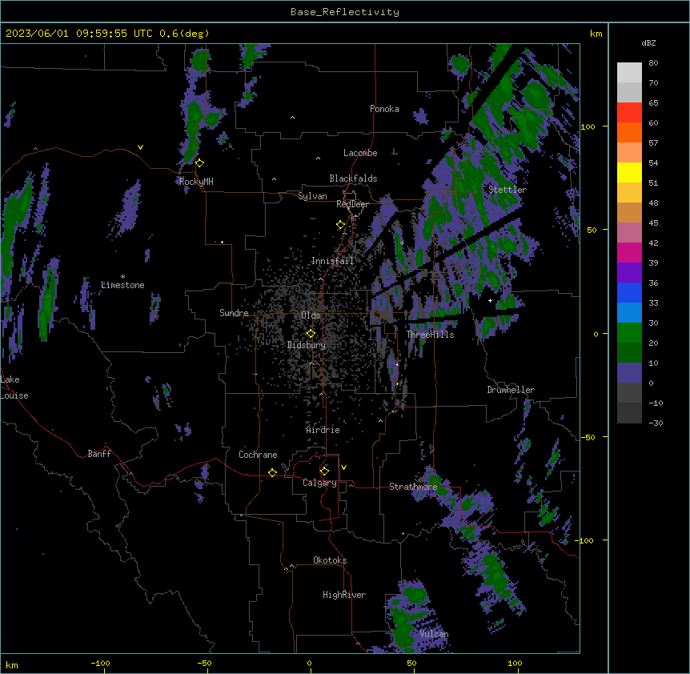The image size is (690, 674).
Task: Pick the blue 33-36 dBZ legend swatch
Action: point(629,292)
